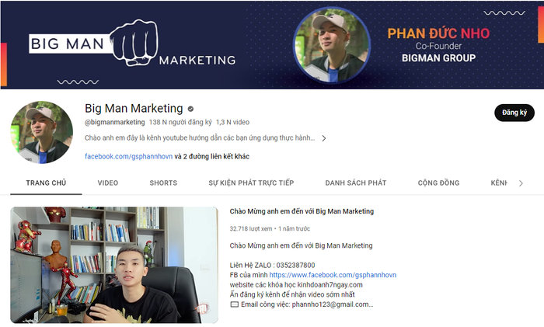Expand the channel description chevron
Image resolution: width=544 pixels, height=327 pixels.
pyautogui.click(x=324, y=138)
